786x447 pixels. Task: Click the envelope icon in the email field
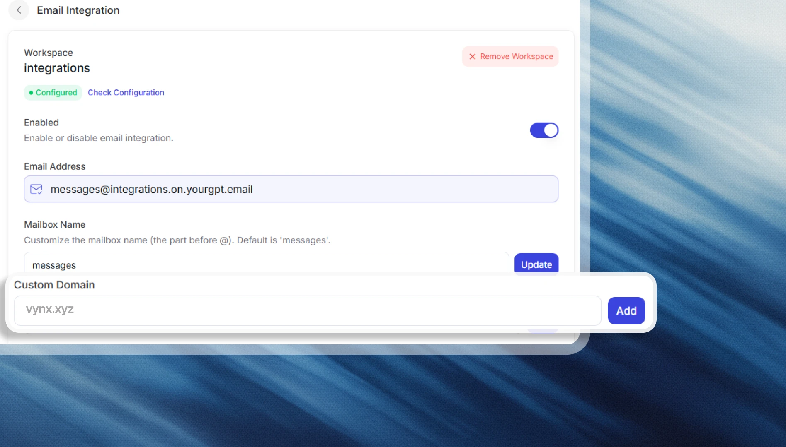(36, 189)
